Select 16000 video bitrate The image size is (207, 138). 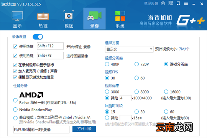[166, 92]
